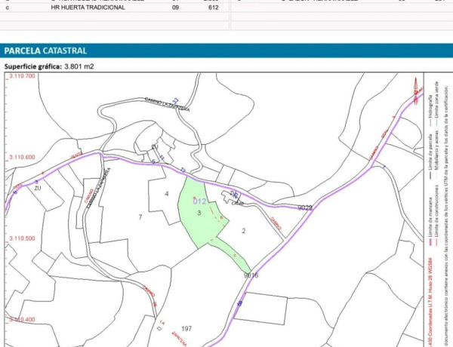Click the 197 parcel label
Image resolution: width=453 pixels, height=347 pixels.
187,329
